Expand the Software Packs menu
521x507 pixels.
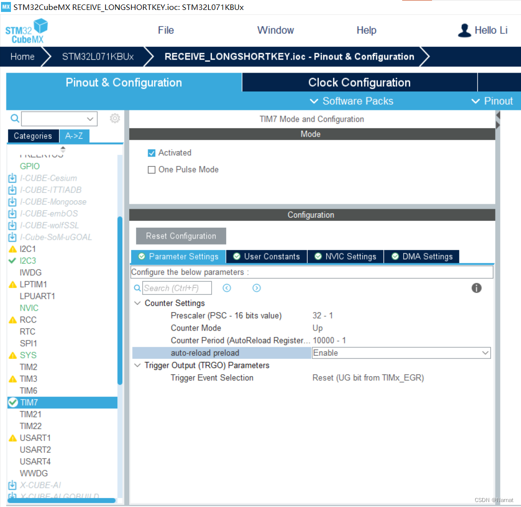pyautogui.click(x=351, y=101)
